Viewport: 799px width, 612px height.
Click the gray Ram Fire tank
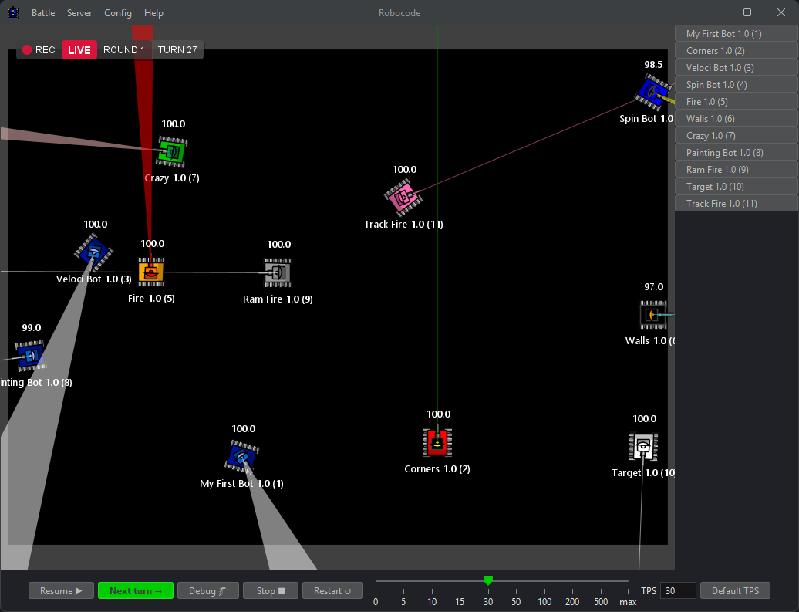click(x=278, y=272)
